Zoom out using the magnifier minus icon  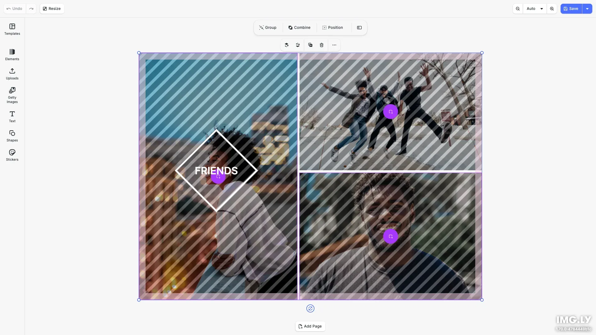pyautogui.click(x=517, y=9)
